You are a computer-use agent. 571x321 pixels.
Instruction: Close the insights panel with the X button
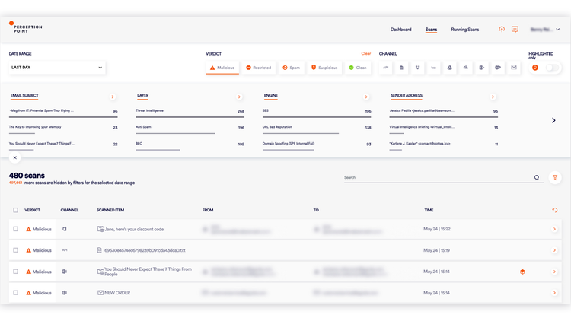tap(15, 157)
